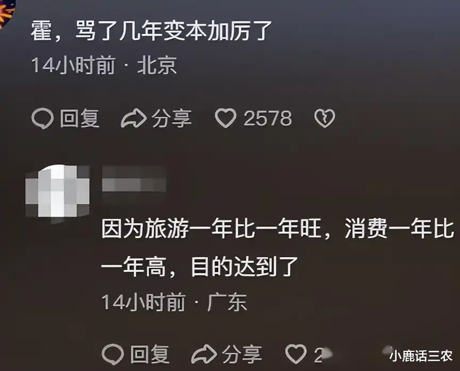The height and width of the screenshot is (371, 460).
Task: Click the 2578 like count
Action: pyautogui.click(x=268, y=119)
